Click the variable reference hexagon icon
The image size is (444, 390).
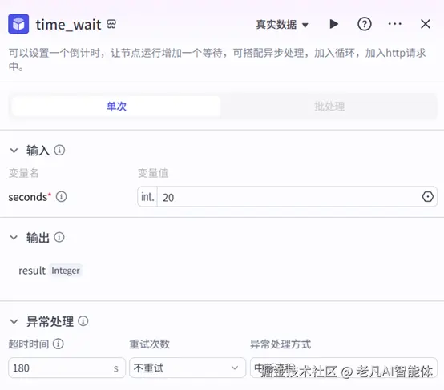click(x=428, y=197)
